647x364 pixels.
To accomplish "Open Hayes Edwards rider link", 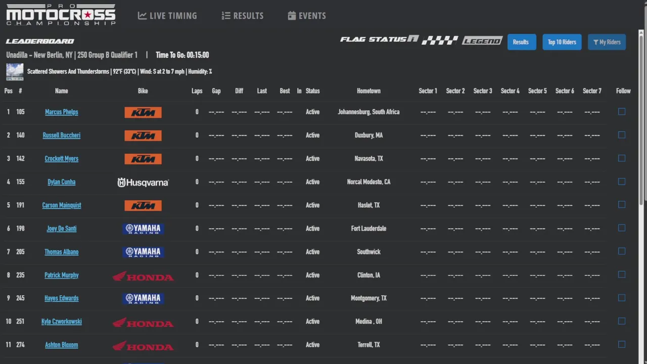I will 62,298.
